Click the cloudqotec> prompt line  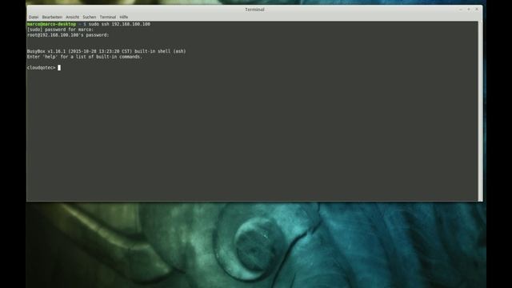44,67
